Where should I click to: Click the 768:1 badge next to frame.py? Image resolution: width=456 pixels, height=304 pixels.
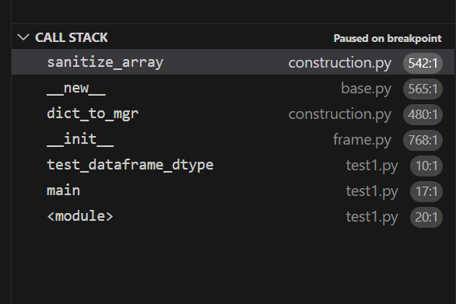pyautogui.click(x=423, y=140)
